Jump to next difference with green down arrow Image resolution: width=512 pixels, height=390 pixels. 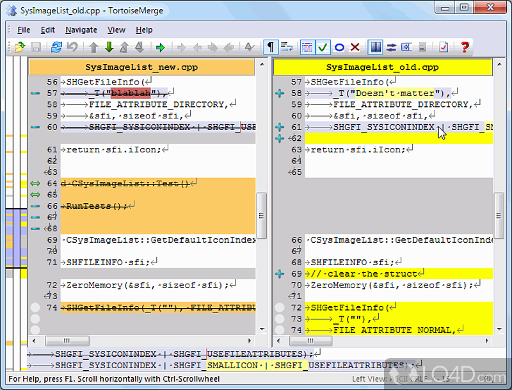click(x=109, y=47)
